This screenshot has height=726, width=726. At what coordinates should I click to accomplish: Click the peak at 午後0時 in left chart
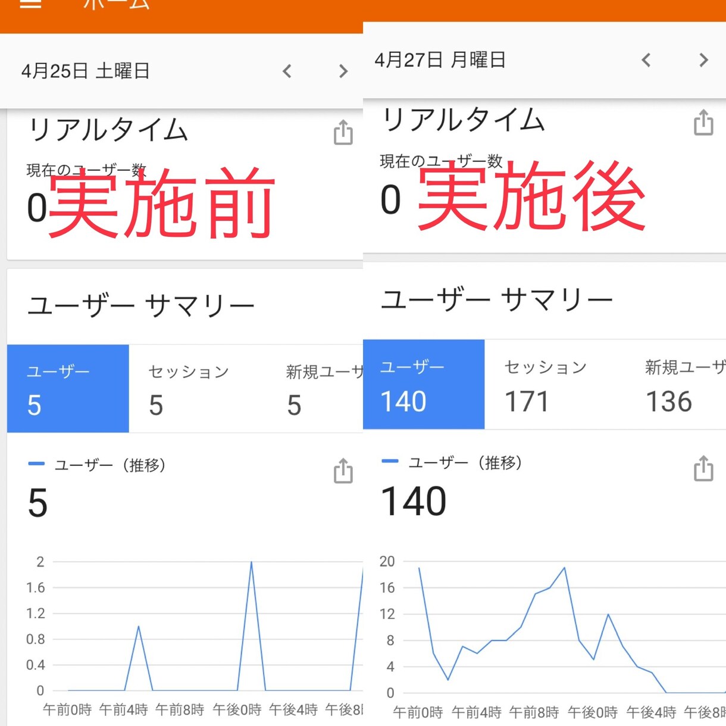[x=251, y=562]
